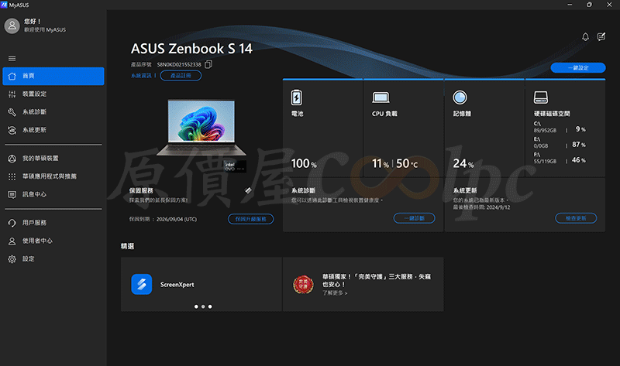Click the ASUS devices triangle icon
Image resolution: width=620 pixels, height=366 pixels.
(x=12, y=159)
